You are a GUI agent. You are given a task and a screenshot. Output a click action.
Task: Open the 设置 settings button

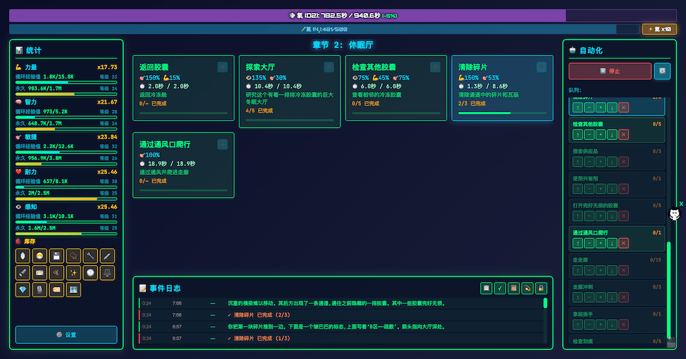click(x=67, y=334)
